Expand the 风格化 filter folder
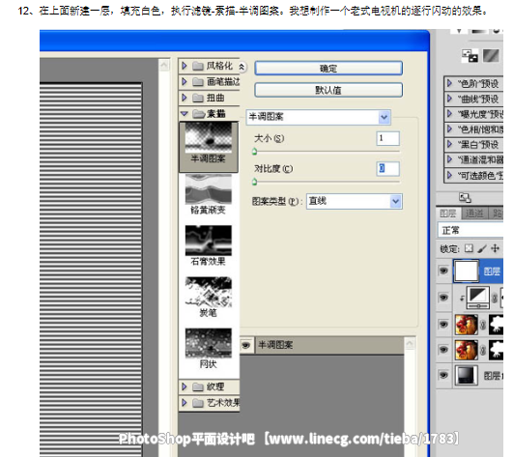The image size is (513, 457). click(x=185, y=66)
